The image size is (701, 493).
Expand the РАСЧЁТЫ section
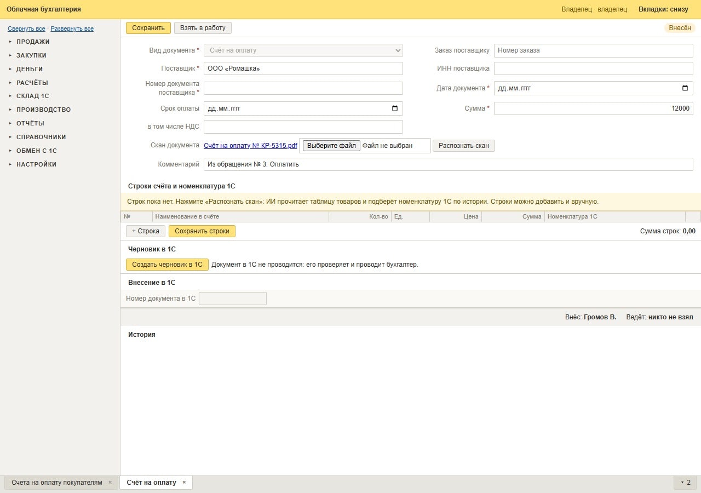[32, 83]
